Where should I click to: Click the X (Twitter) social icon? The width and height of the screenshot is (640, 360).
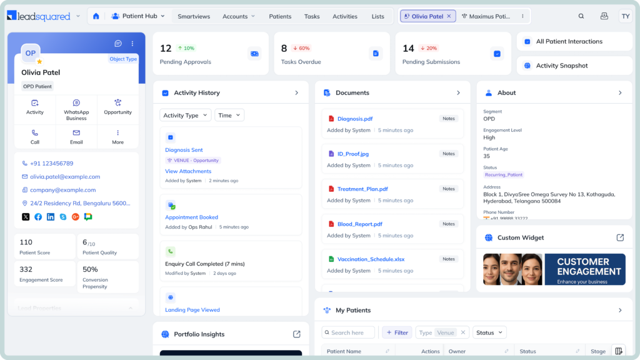tap(25, 217)
